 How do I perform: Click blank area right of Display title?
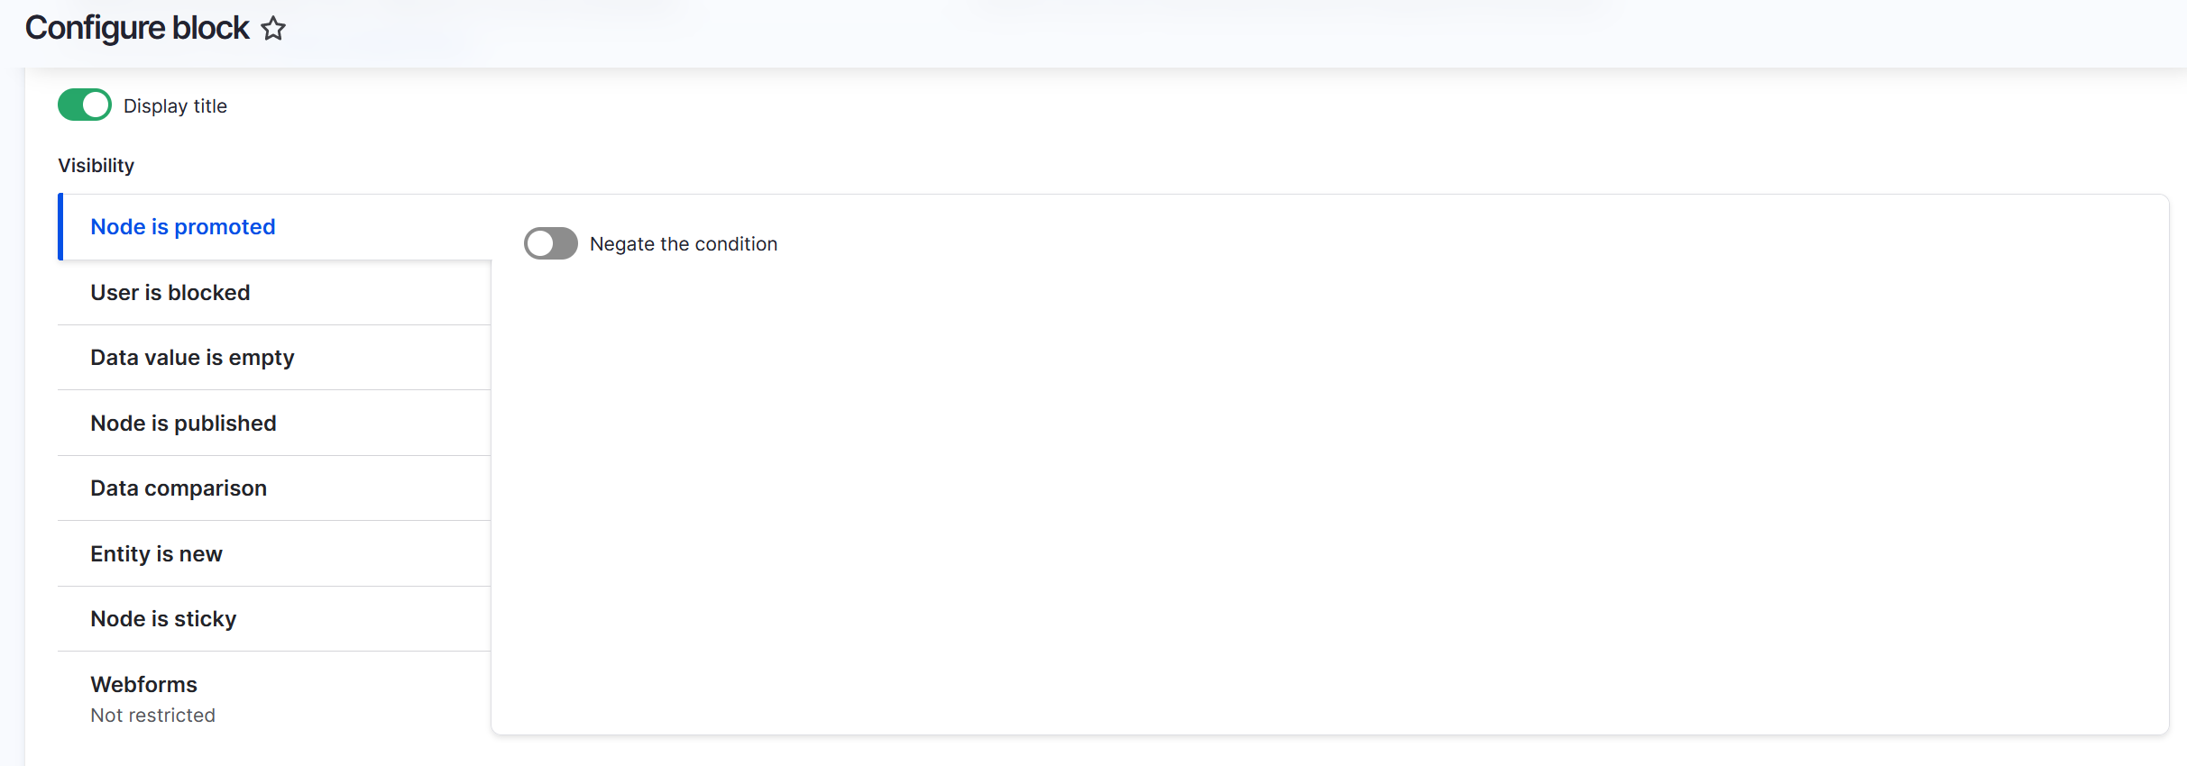[1082, 106]
